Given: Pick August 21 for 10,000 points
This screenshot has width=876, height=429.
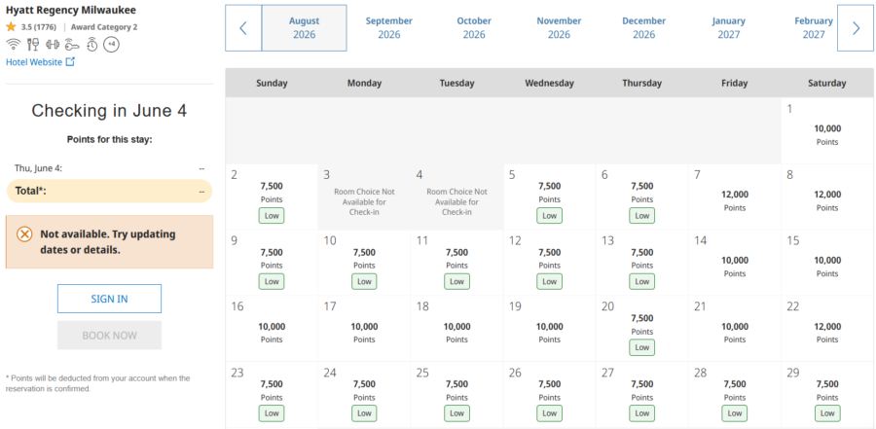Looking at the screenshot, I should tap(734, 329).
